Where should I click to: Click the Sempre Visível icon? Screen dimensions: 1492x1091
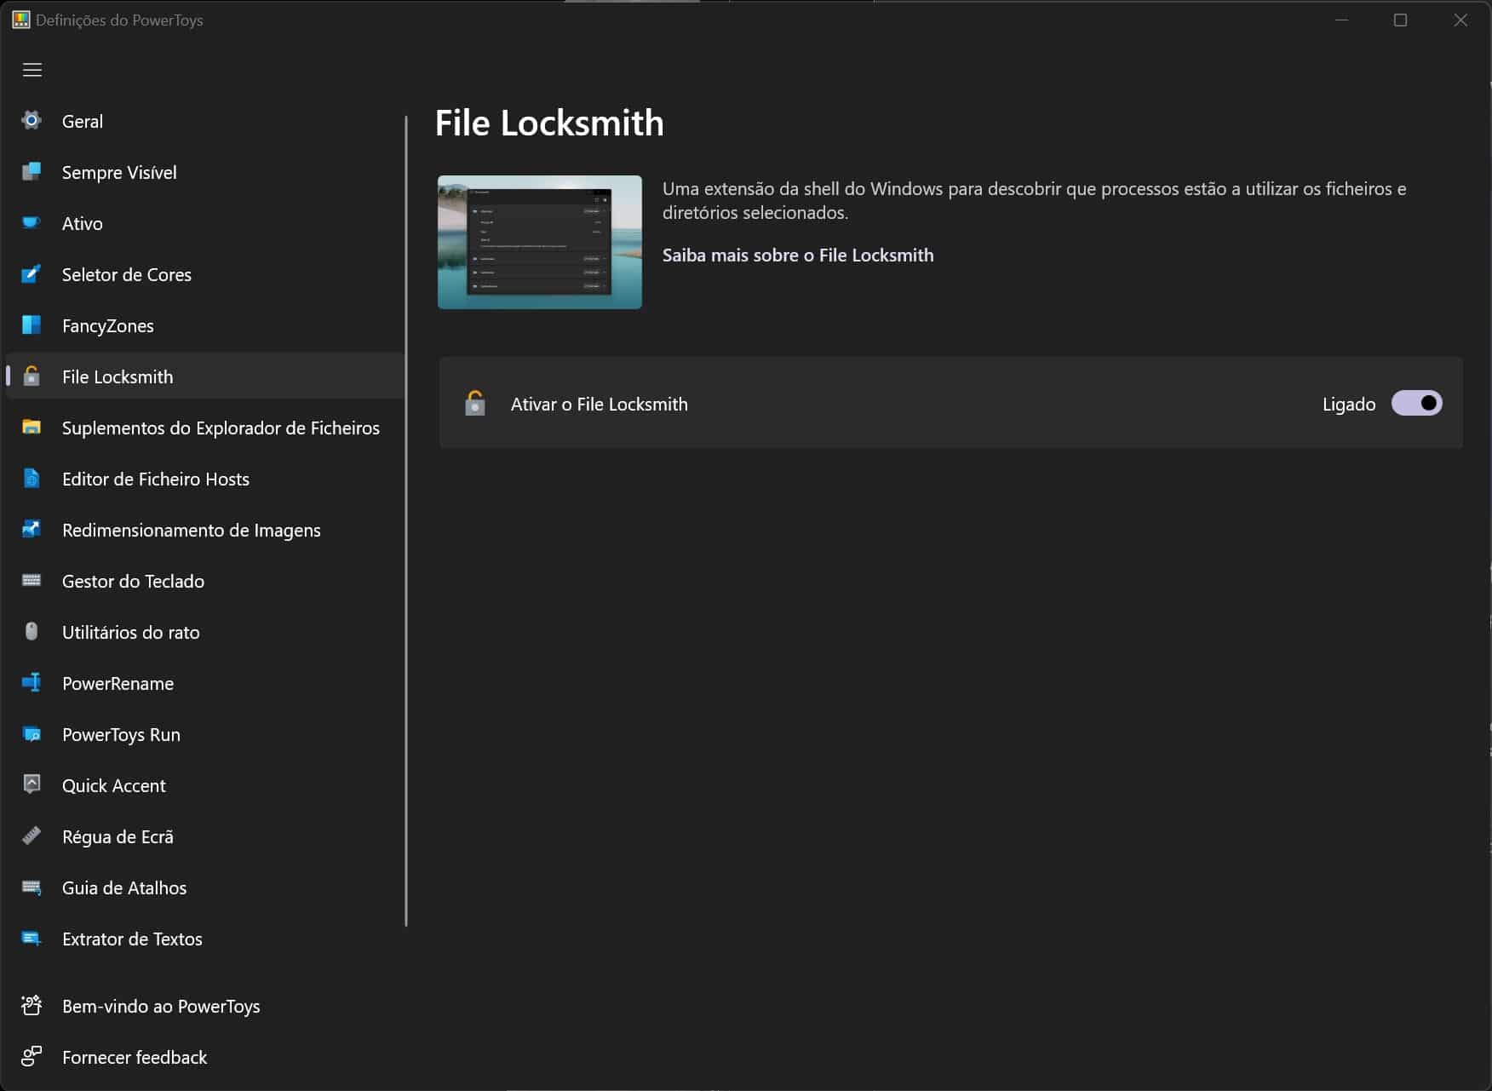[x=32, y=172]
